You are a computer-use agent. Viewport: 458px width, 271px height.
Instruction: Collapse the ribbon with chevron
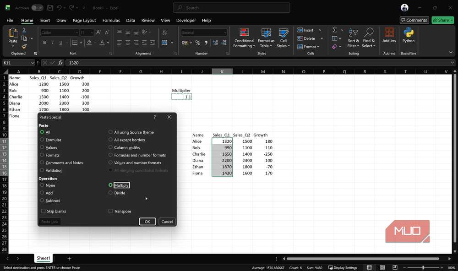pyautogui.click(x=451, y=53)
